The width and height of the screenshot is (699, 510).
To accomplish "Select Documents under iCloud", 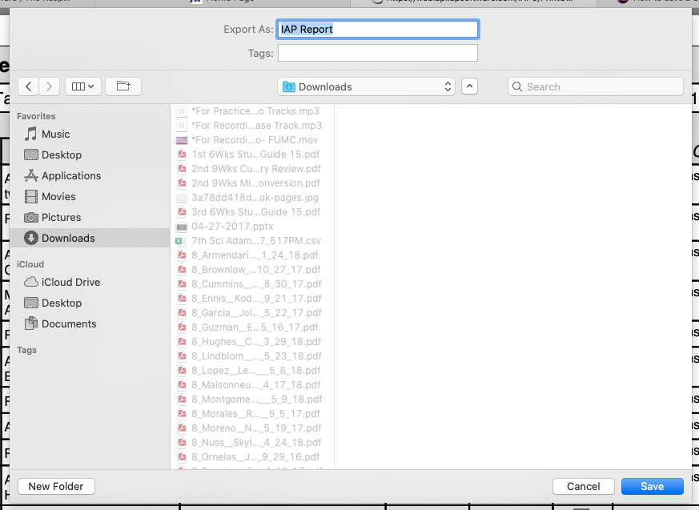I will pos(90,323).
